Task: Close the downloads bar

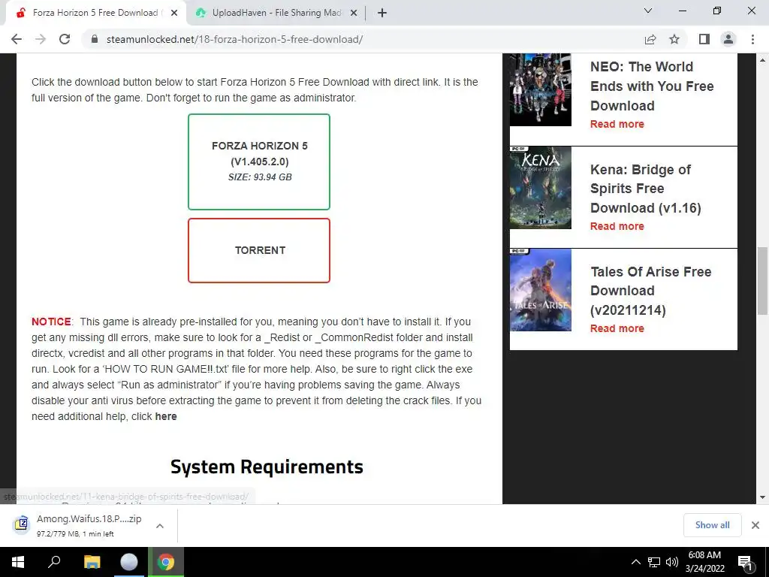Action: coord(755,525)
